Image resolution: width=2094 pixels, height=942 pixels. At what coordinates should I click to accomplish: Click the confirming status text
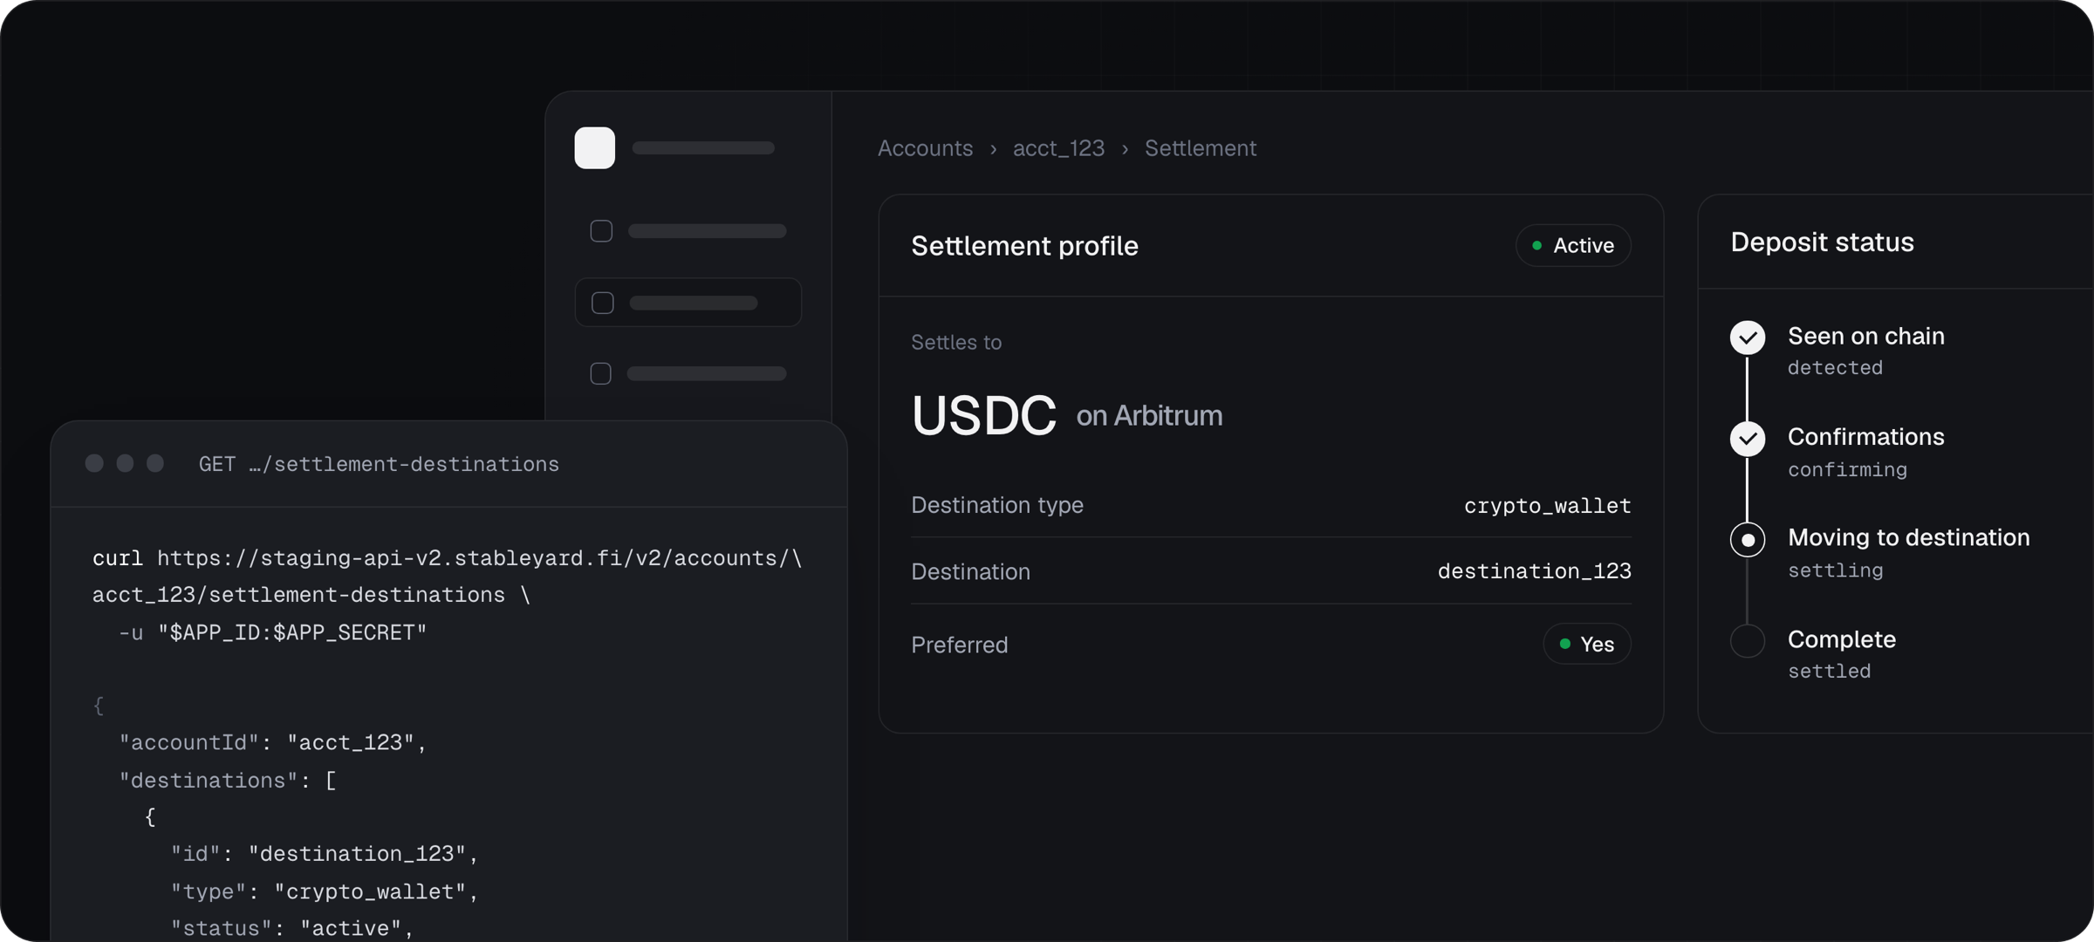(1847, 469)
